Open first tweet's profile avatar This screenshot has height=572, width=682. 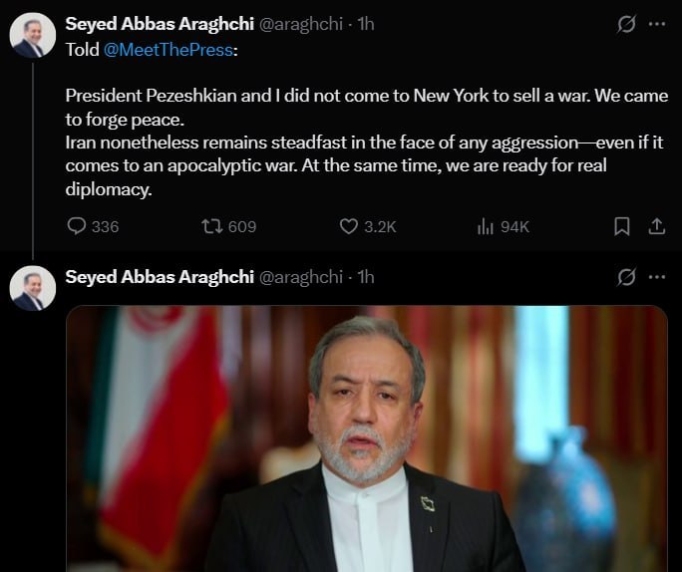tap(33, 35)
